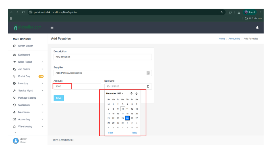Click the notification bell icon
273x153 pixels.
[x=257, y=27]
